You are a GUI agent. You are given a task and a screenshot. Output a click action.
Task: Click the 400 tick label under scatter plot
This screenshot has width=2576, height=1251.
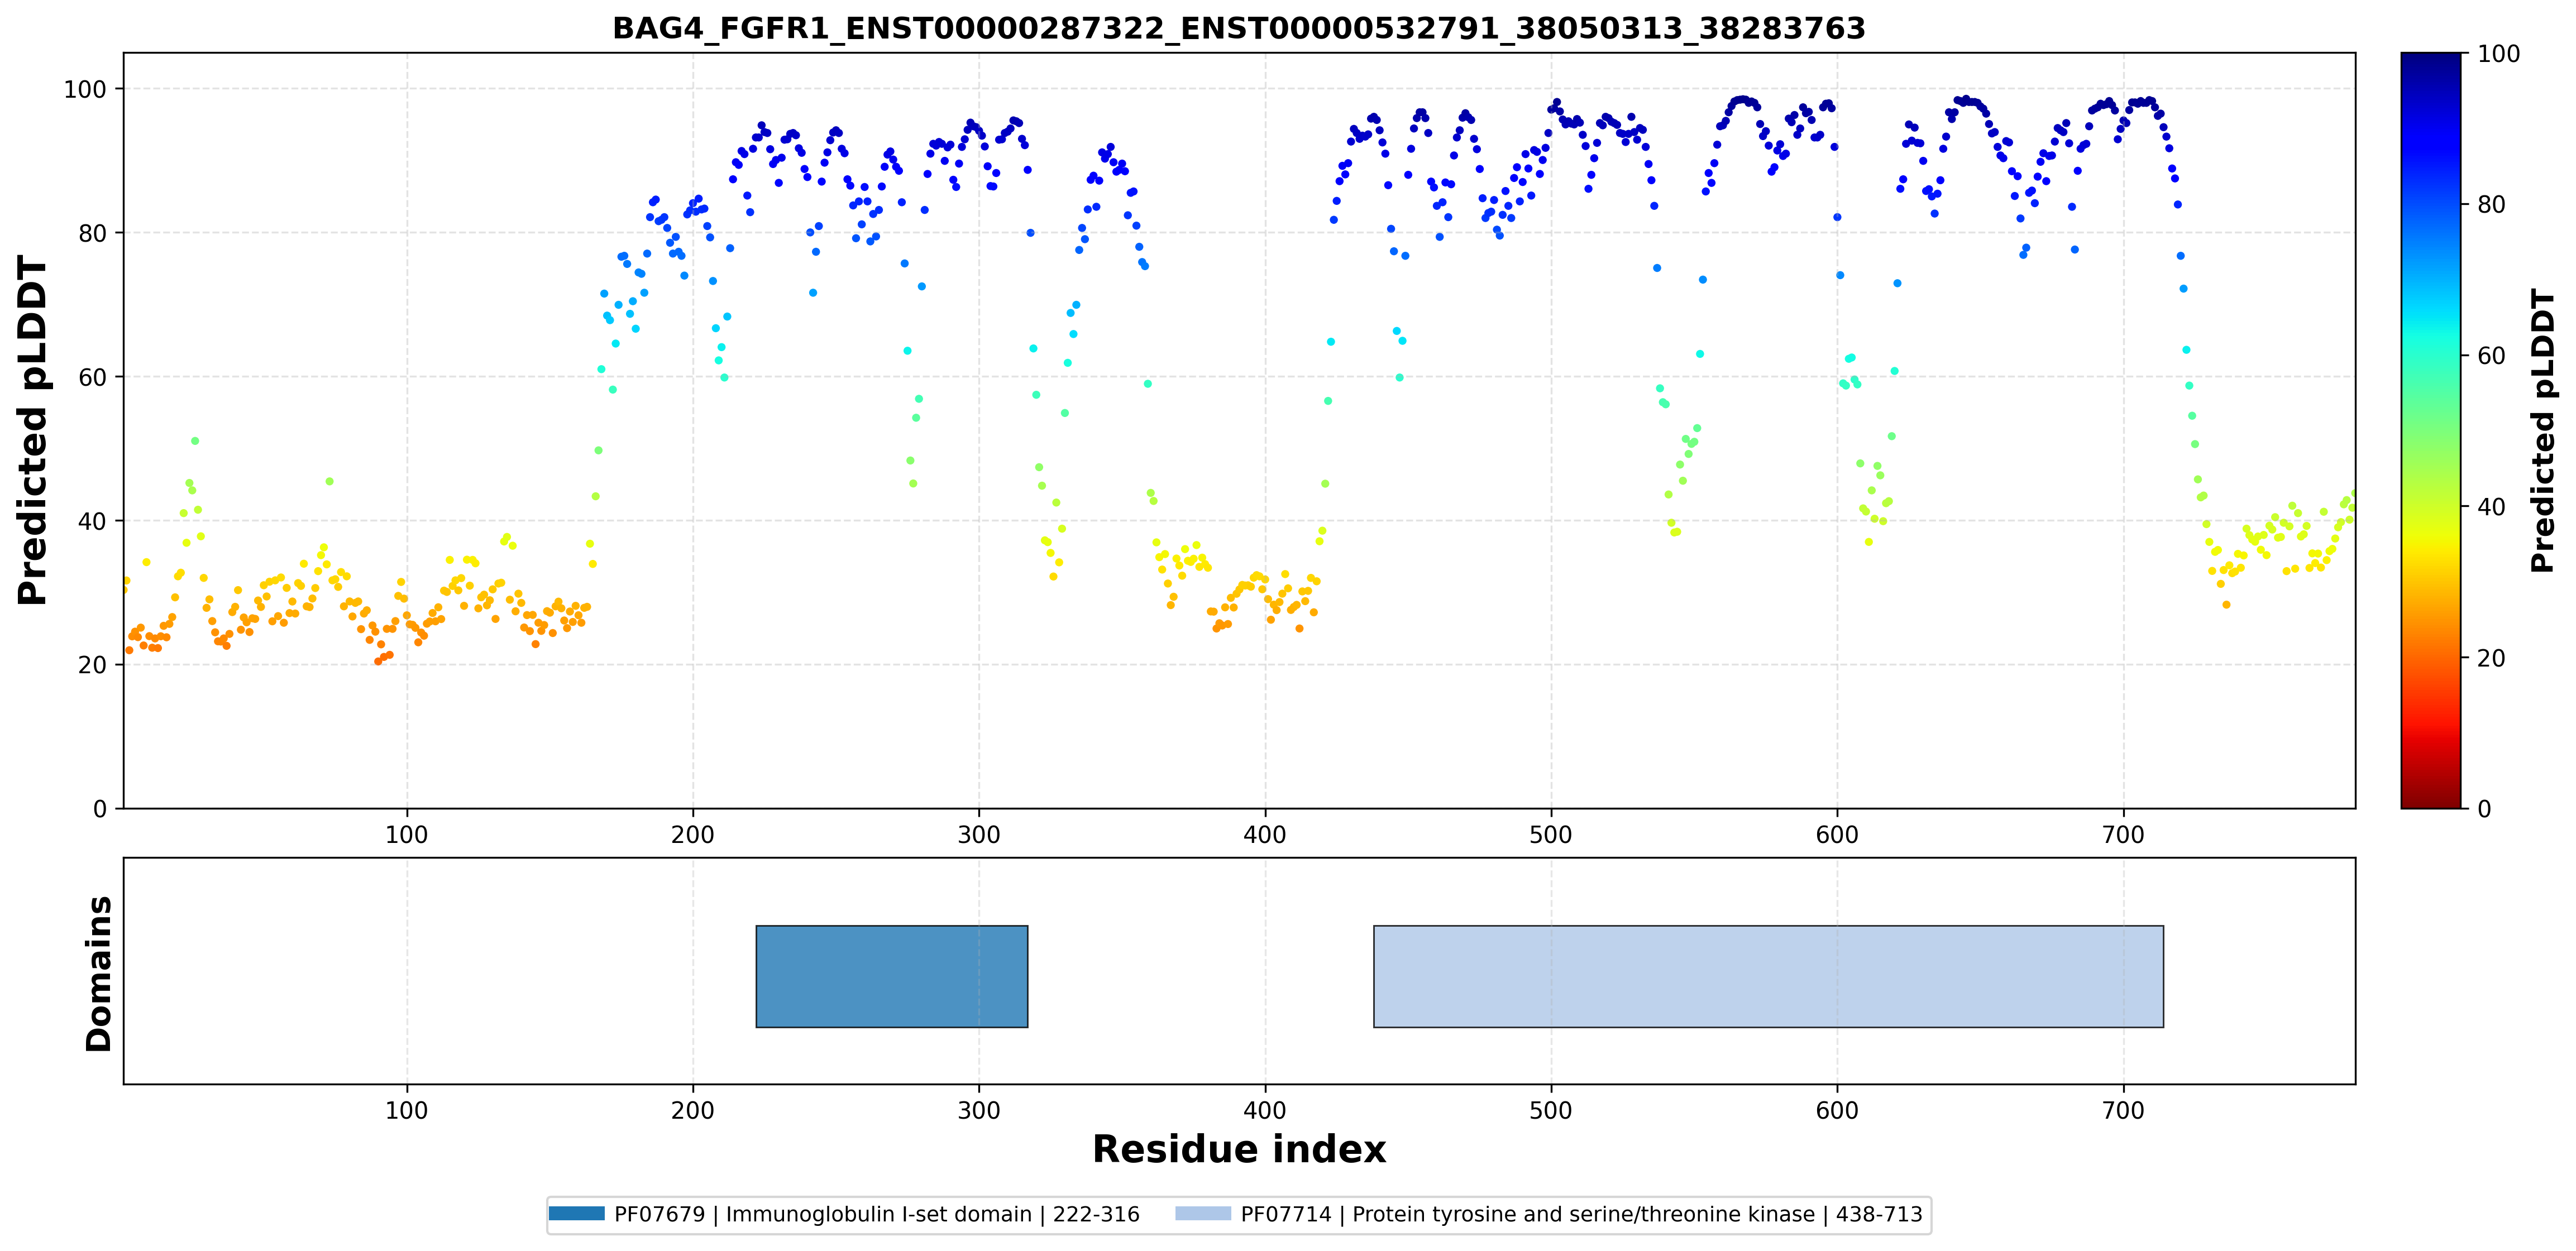[x=1265, y=835]
